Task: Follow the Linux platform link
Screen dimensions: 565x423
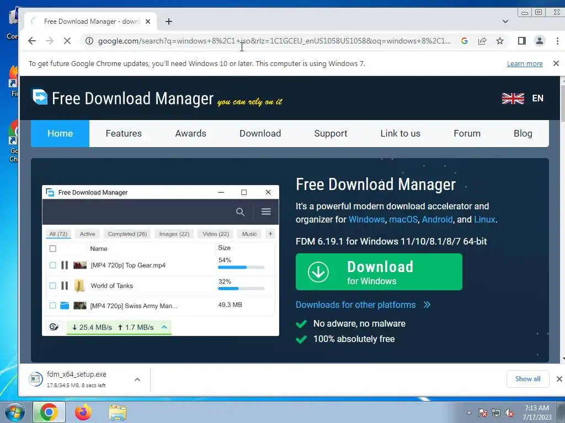Action: click(484, 219)
